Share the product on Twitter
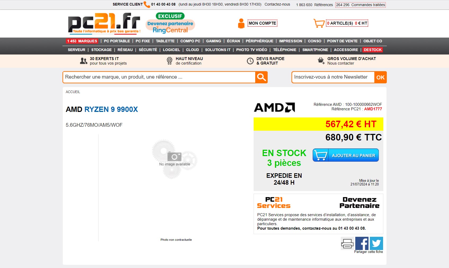Image resolution: width=449 pixels, height=268 pixels. 376,243
